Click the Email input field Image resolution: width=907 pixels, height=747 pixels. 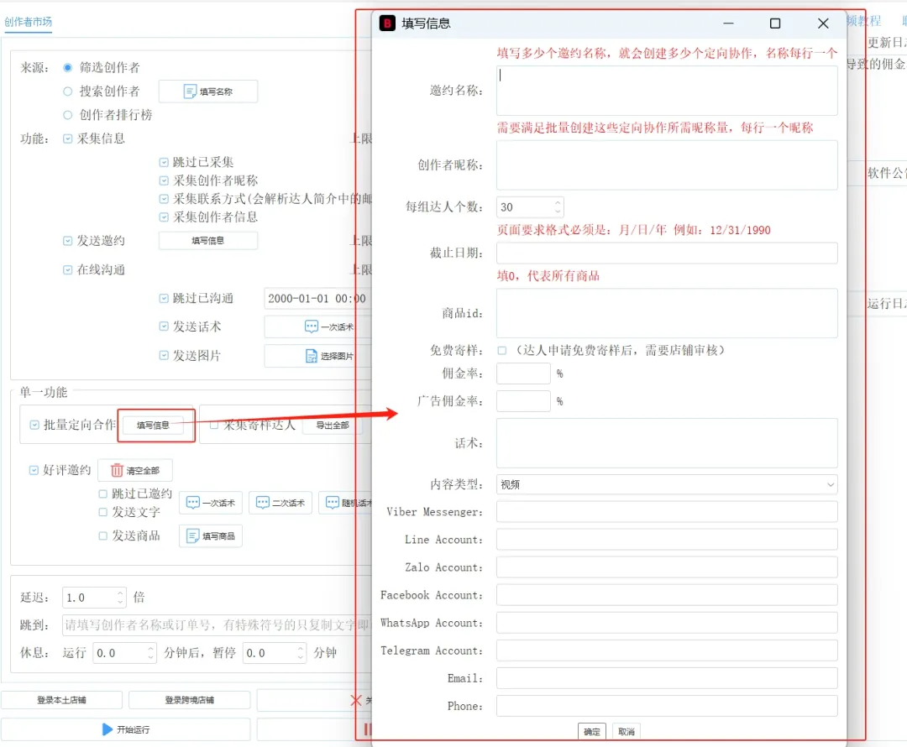(666, 678)
